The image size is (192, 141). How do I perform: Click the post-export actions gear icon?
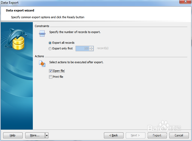[42, 64]
